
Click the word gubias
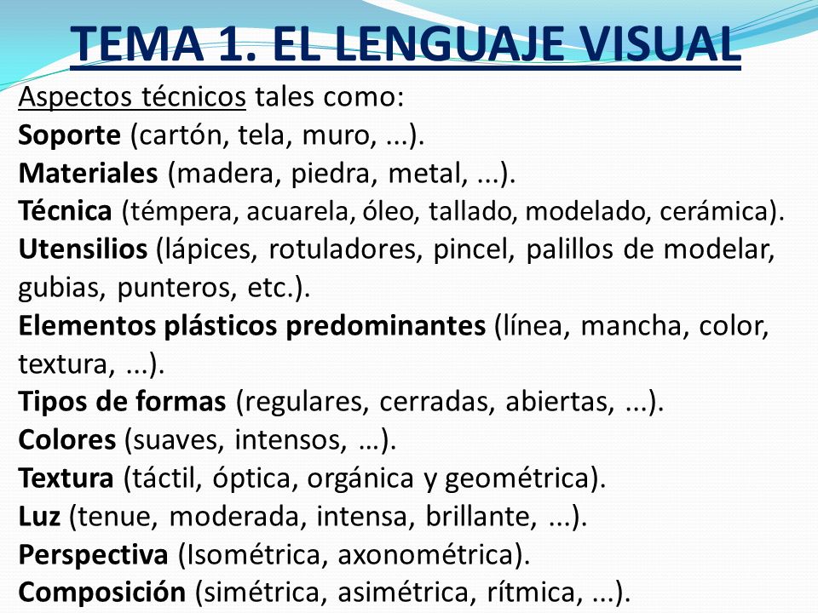(59, 289)
